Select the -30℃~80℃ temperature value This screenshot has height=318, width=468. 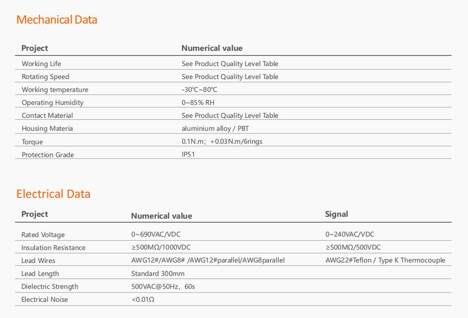[199, 90]
